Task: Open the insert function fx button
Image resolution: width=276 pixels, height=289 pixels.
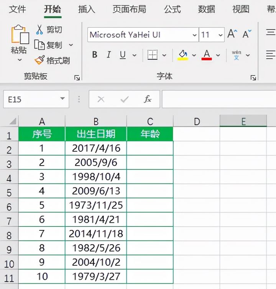Action: 148,99
